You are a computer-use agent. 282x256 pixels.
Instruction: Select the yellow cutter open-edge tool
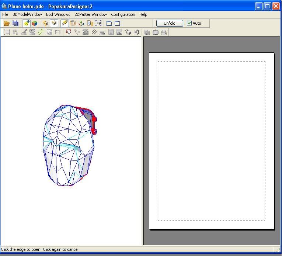(65, 23)
